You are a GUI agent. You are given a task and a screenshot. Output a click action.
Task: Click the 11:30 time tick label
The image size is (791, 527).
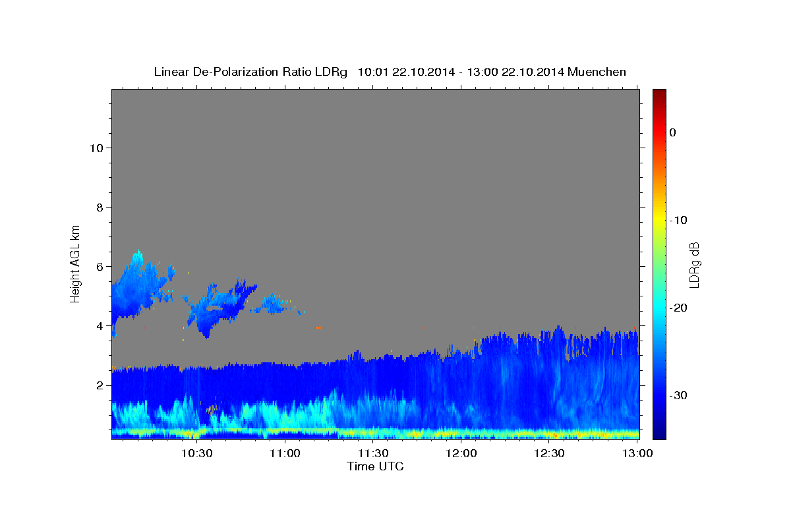[373, 453]
